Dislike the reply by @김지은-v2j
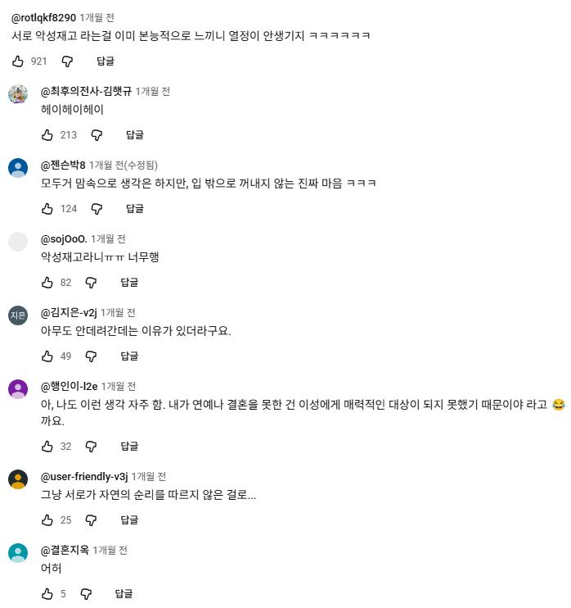 pos(91,356)
